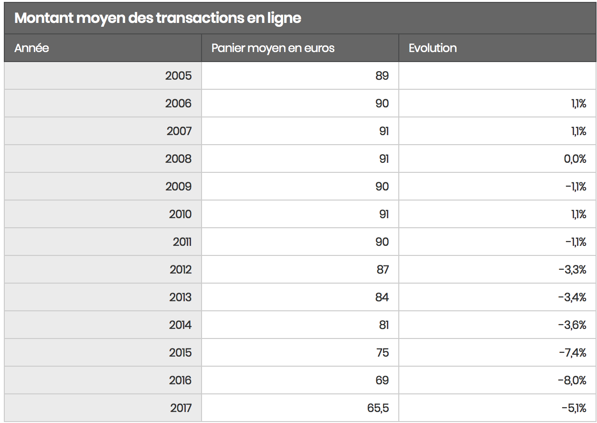Select the -5,1% evolution cell
597x423 pixels.
(x=498, y=408)
